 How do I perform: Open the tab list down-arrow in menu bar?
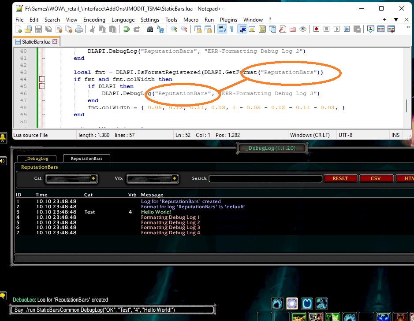[x=396, y=20]
